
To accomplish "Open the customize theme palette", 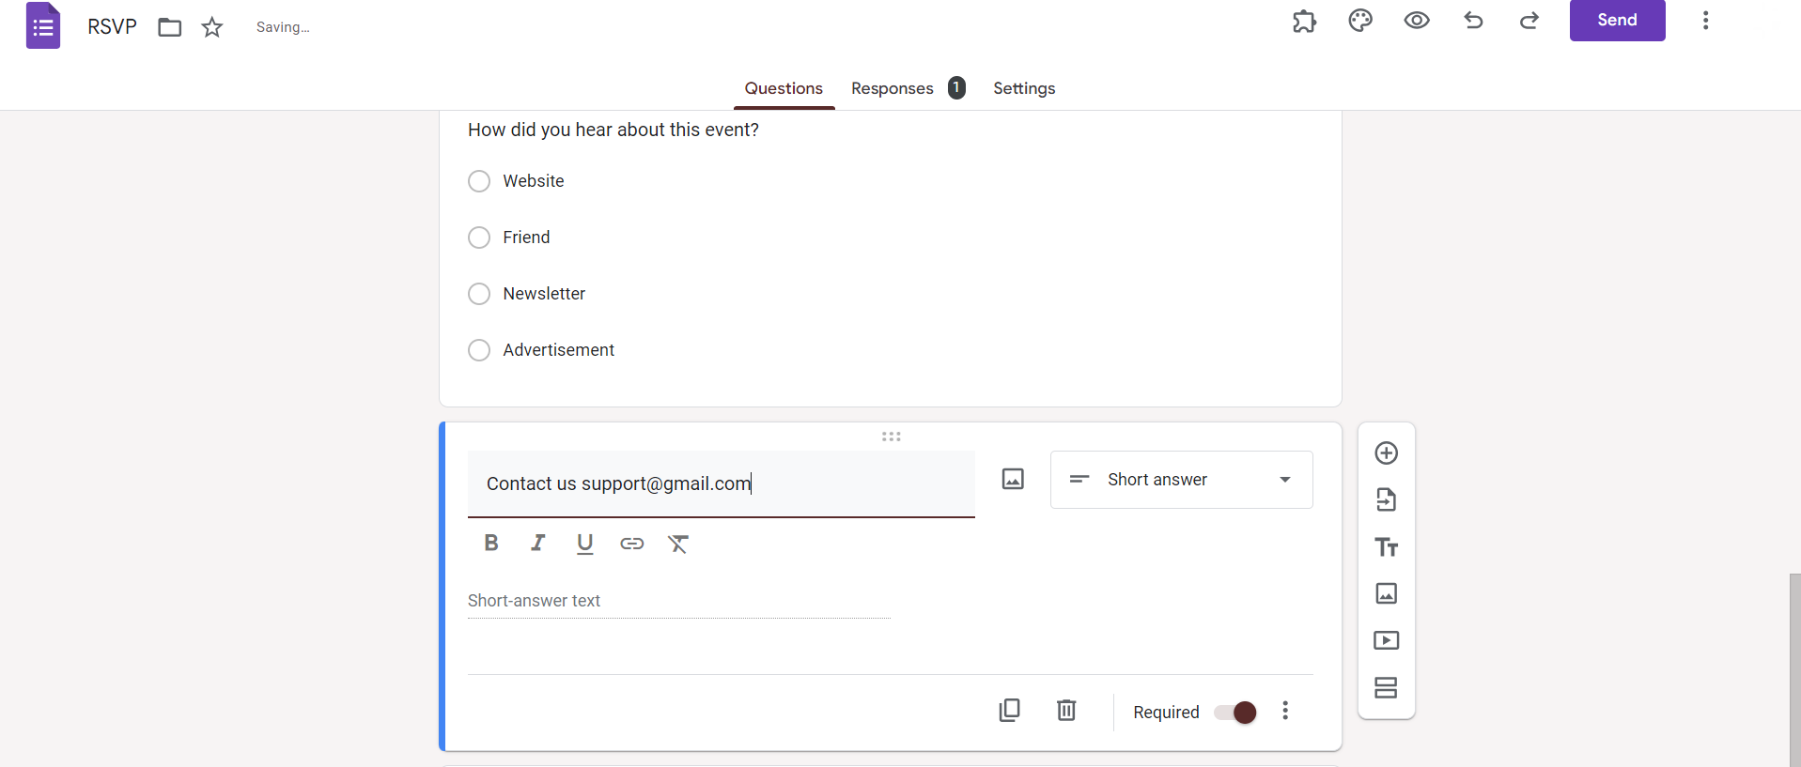I will coord(1360,21).
